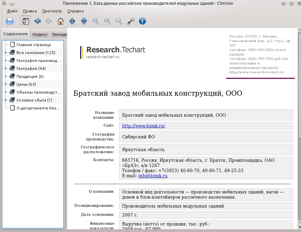Open the http://www.bzmk.ru/ link
This screenshot has width=301, height=232.
click(143, 126)
